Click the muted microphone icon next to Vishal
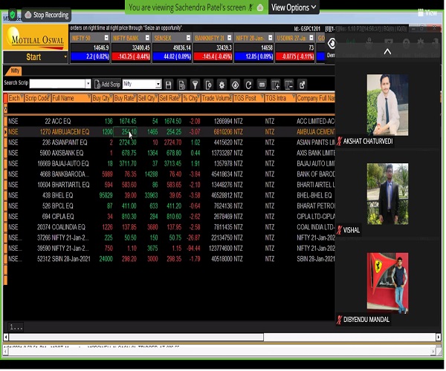The width and height of the screenshot is (446, 371). click(340, 230)
